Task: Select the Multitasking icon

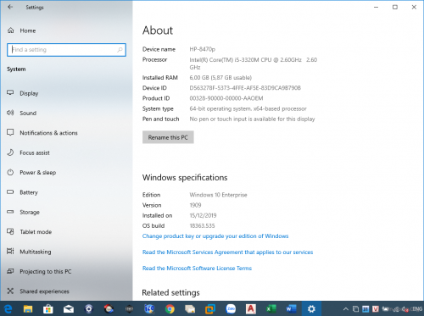Action: [10, 252]
